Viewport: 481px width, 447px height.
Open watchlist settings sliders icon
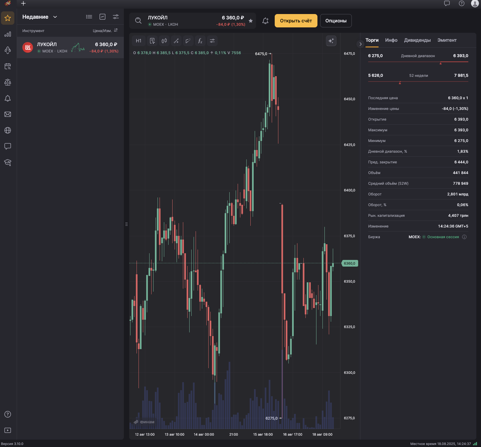(x=116, y=17)
